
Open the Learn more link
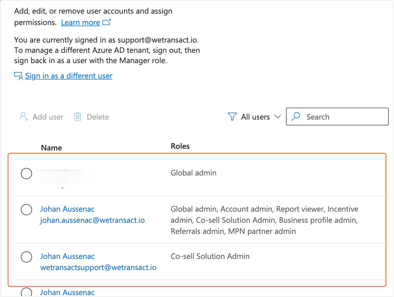[x=80, y=23]
